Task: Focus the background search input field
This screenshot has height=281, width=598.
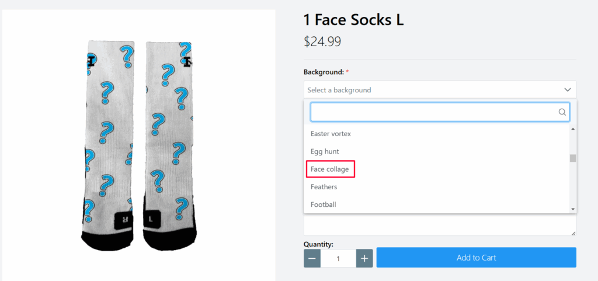Action: tap(432, 112)
